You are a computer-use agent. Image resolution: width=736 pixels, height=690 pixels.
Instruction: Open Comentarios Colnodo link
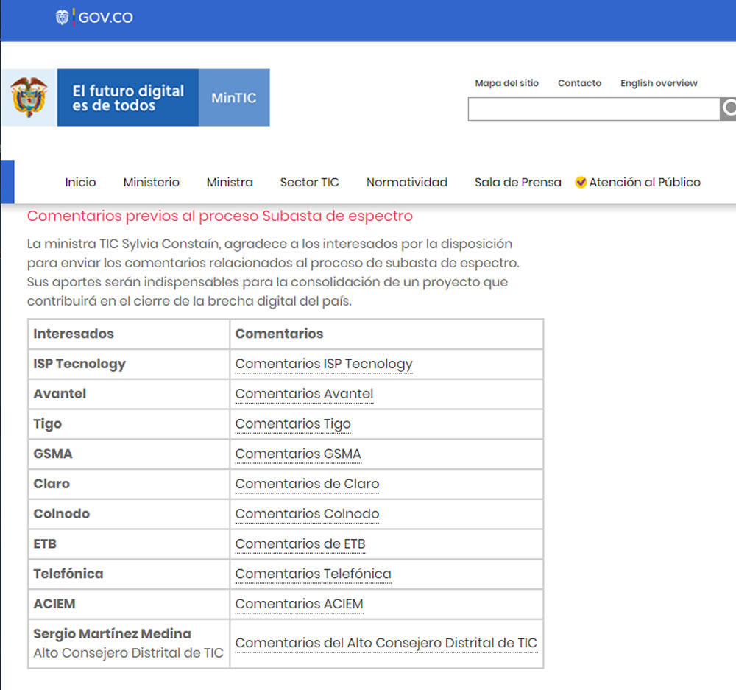[307, 514]
